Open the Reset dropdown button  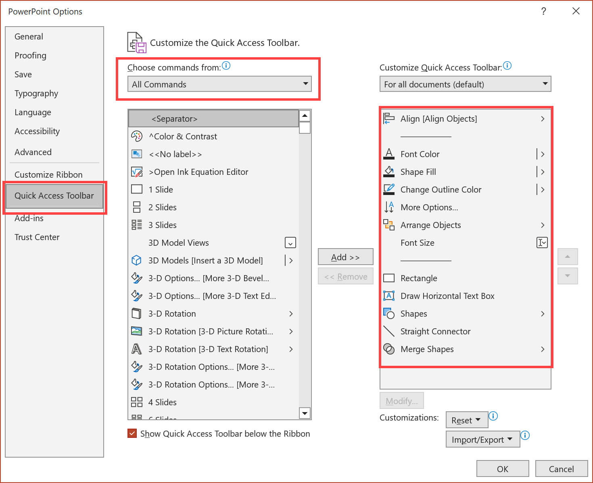point(467,420)
